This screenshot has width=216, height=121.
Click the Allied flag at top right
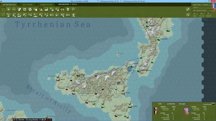(214, 7)
